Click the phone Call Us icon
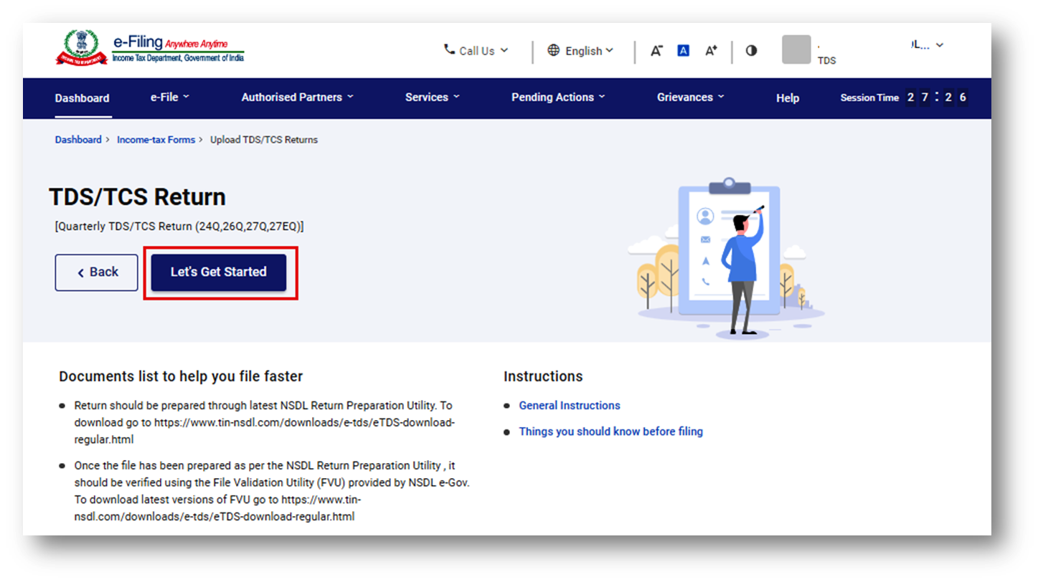Viewport: 1038px width, 582px height. pyautogui.click(x=450, y=49)
